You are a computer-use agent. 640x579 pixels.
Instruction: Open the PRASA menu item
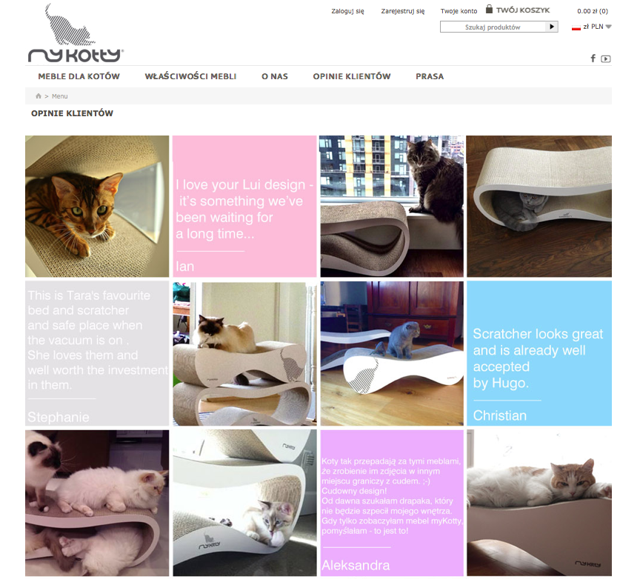[430, 76]
